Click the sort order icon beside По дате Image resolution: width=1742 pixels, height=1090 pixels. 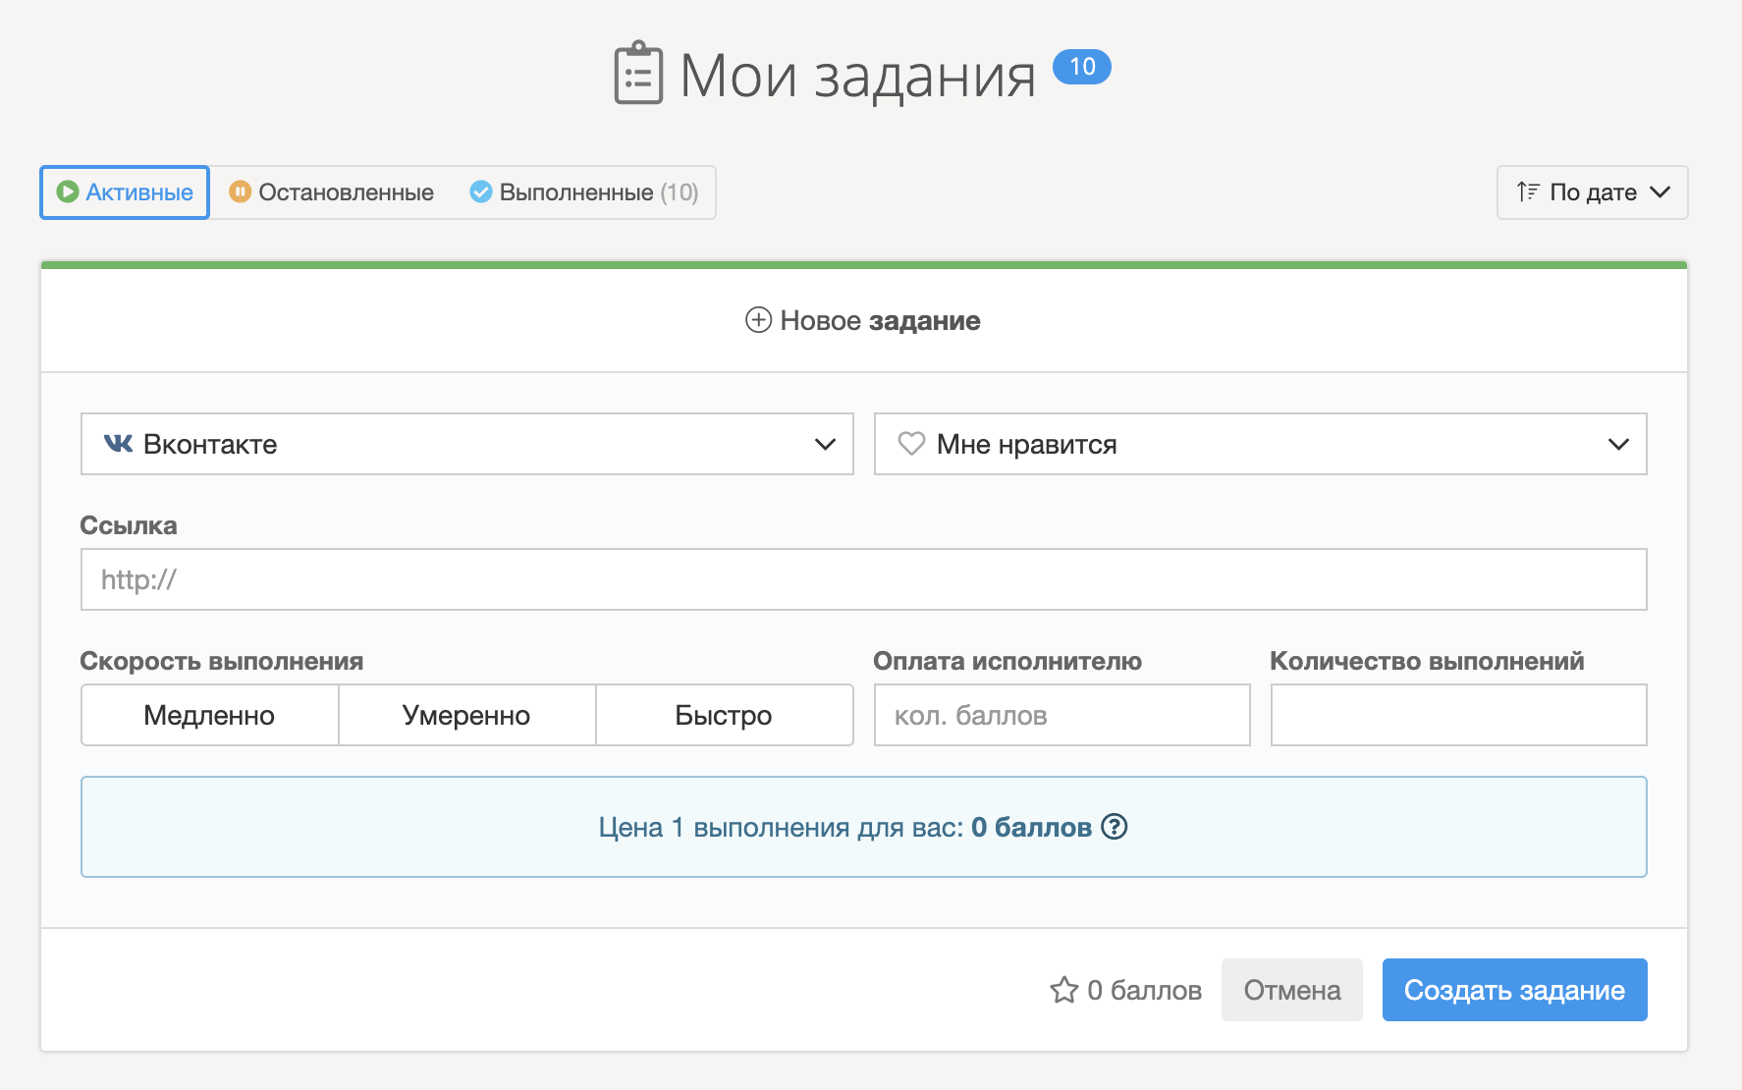(1527, 191)
